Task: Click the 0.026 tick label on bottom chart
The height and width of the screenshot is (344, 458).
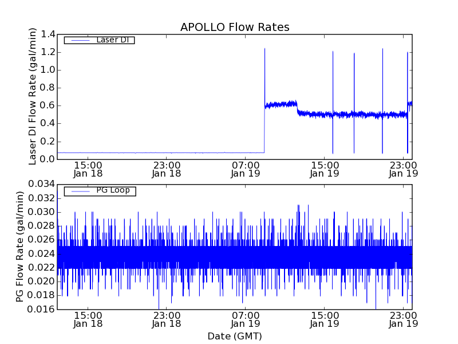Action: [41, 240]
